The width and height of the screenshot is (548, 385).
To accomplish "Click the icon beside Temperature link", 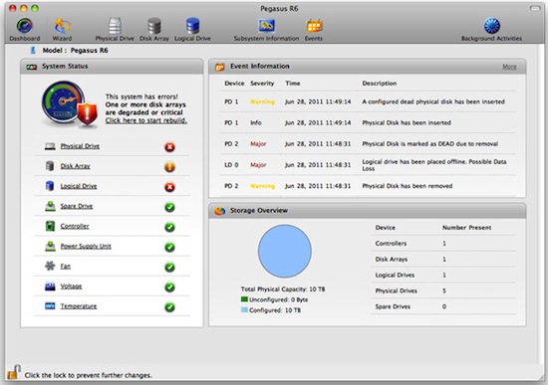I will (x=50, y=306).
